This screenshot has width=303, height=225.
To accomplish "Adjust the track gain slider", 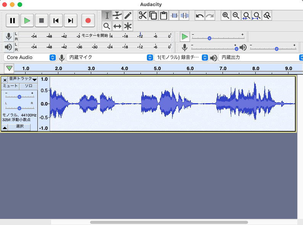I will click(19, 97).
